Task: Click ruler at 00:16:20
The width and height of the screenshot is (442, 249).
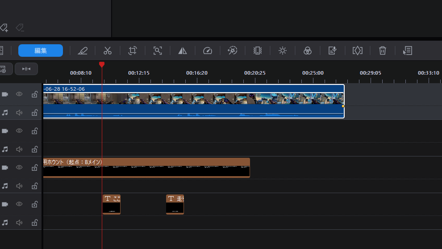Action: [197, 73]
